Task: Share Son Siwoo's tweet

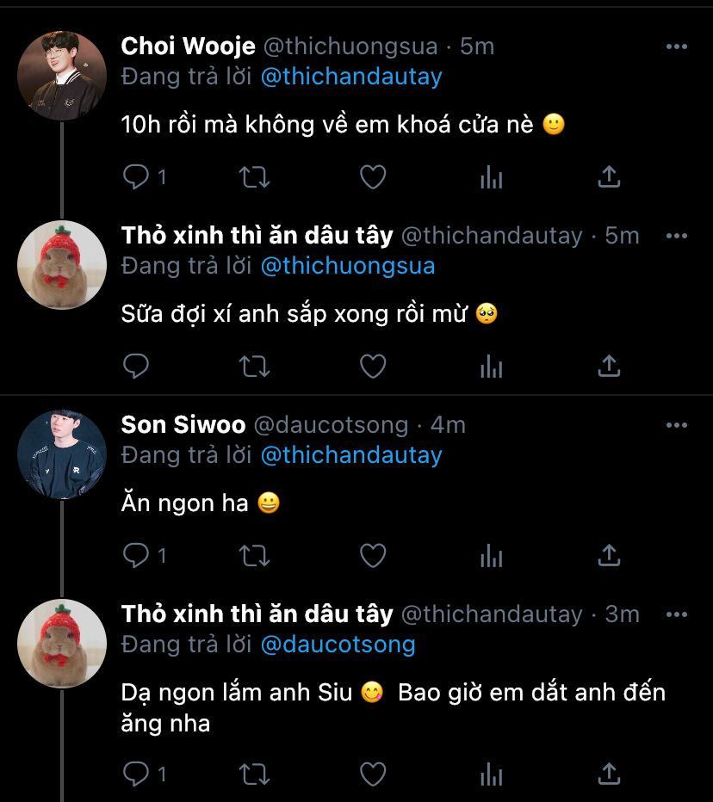Action: (x=609, y=556)
